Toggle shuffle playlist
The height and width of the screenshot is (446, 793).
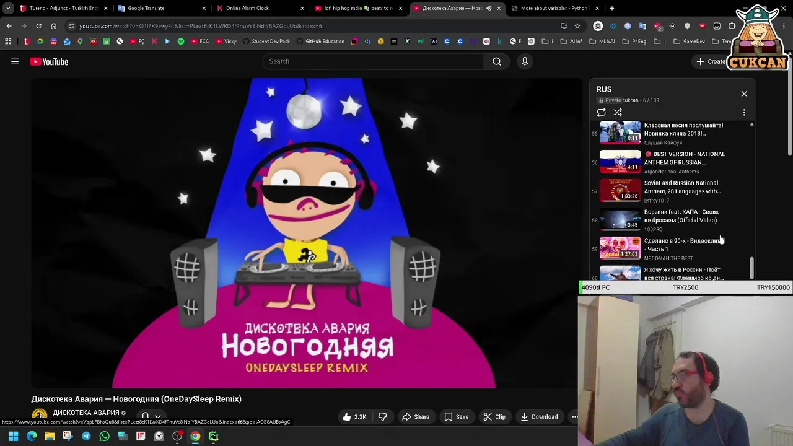pyautogui.click(x=618, y=112)
